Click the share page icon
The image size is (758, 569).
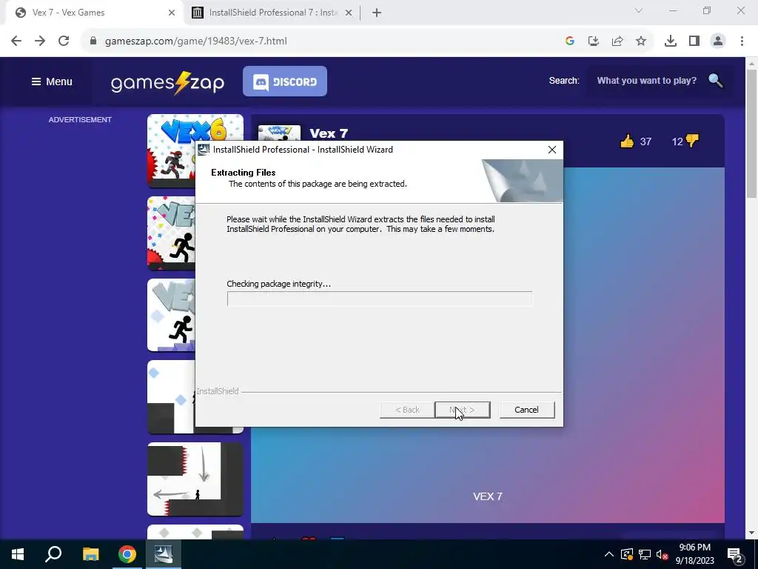point(617,41)
